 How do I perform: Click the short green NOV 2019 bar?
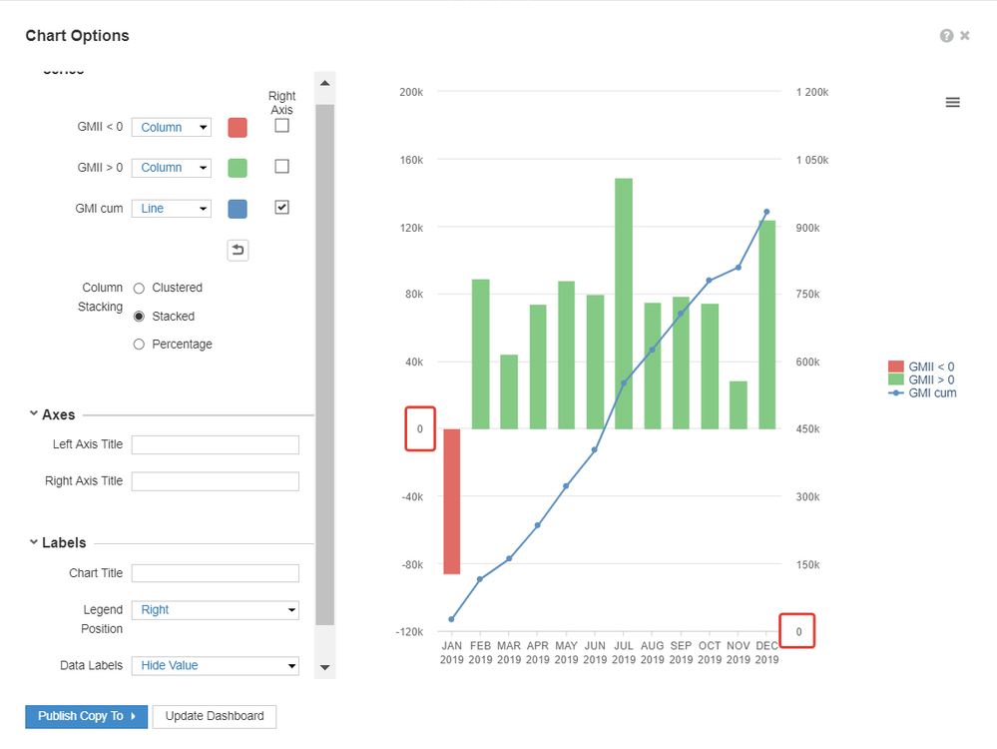[x=739, y=405]
